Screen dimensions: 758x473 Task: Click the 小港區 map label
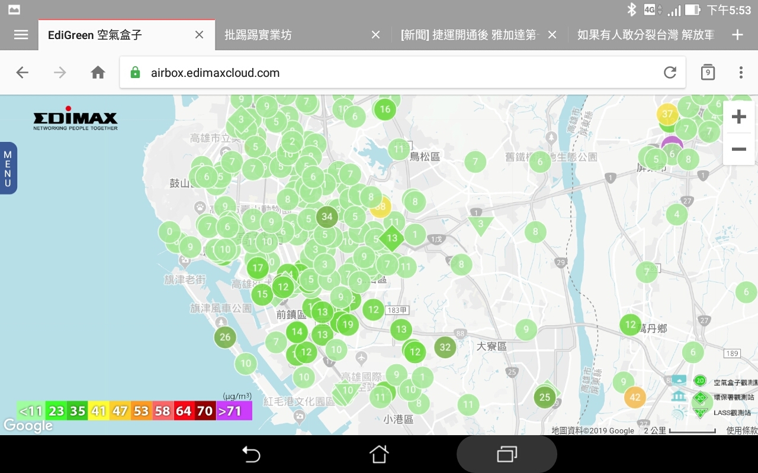click(398, 419)
